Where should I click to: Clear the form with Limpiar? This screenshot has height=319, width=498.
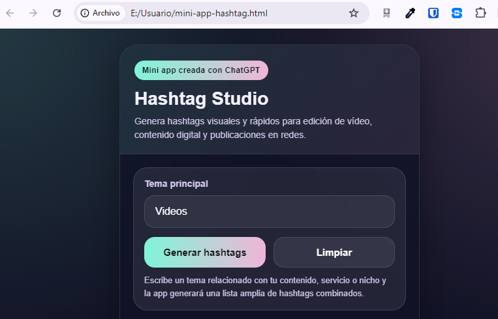pyautogui.click(x=334, y=253)
